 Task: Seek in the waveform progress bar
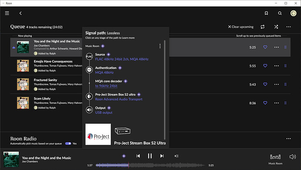pos(150,165)
